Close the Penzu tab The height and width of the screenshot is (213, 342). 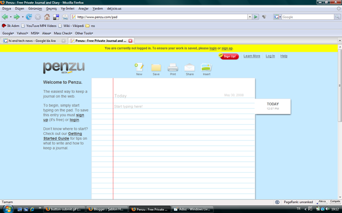click(130, 40)
